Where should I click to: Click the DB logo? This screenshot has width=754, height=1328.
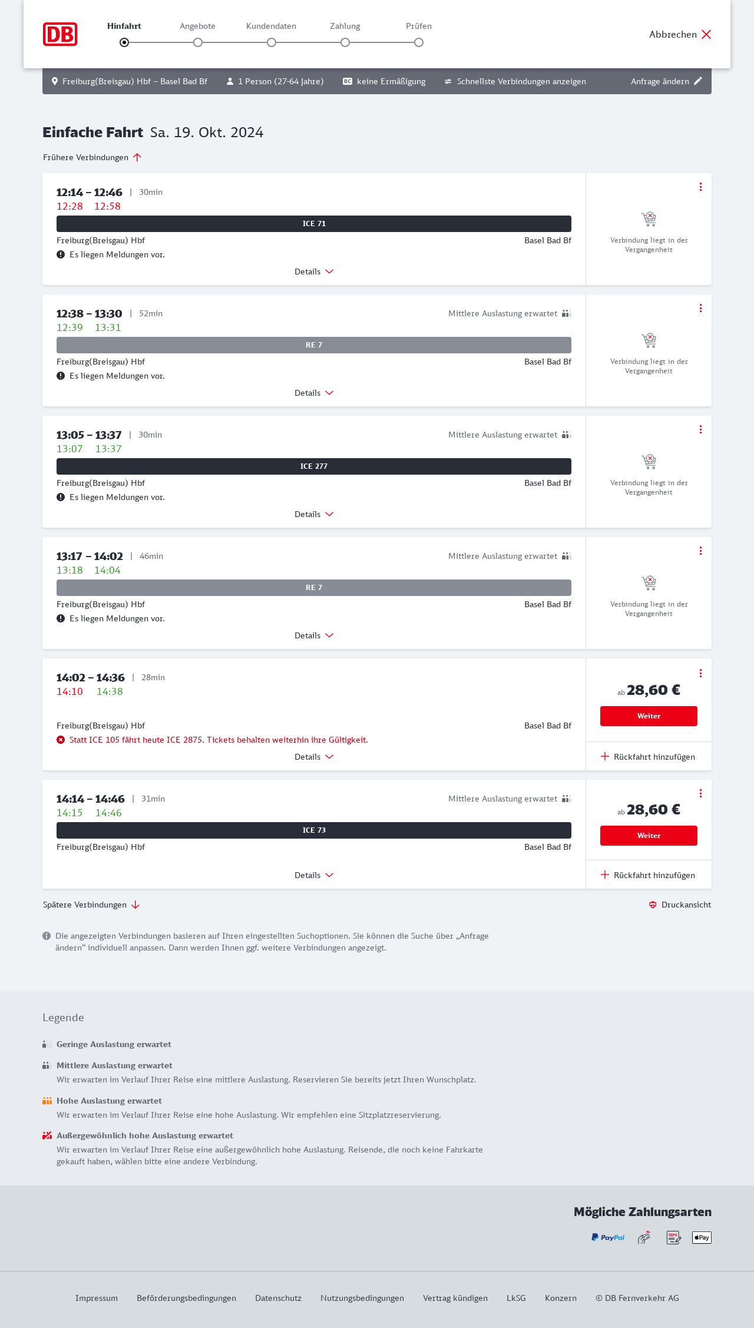point(60,34)
